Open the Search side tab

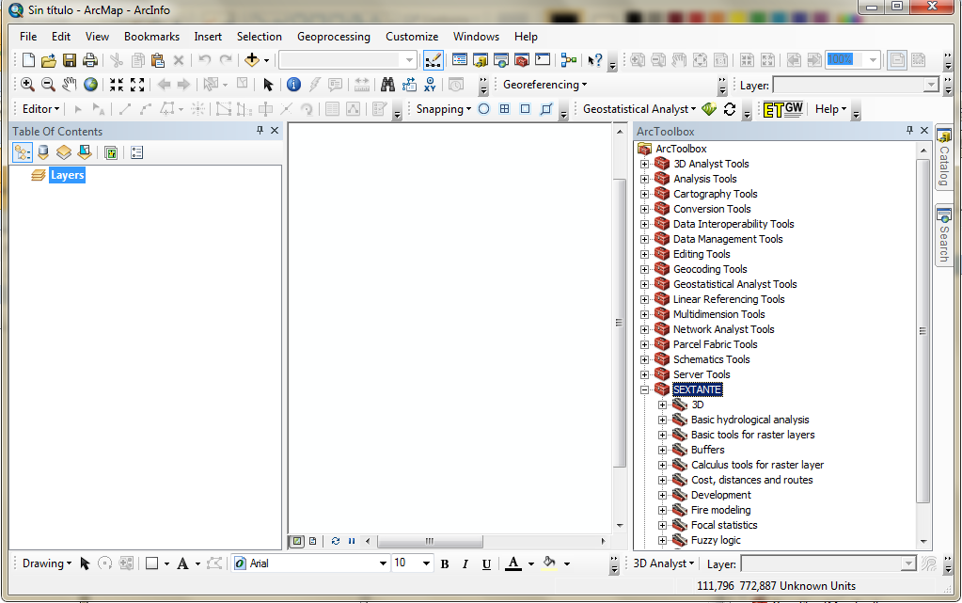943,236
